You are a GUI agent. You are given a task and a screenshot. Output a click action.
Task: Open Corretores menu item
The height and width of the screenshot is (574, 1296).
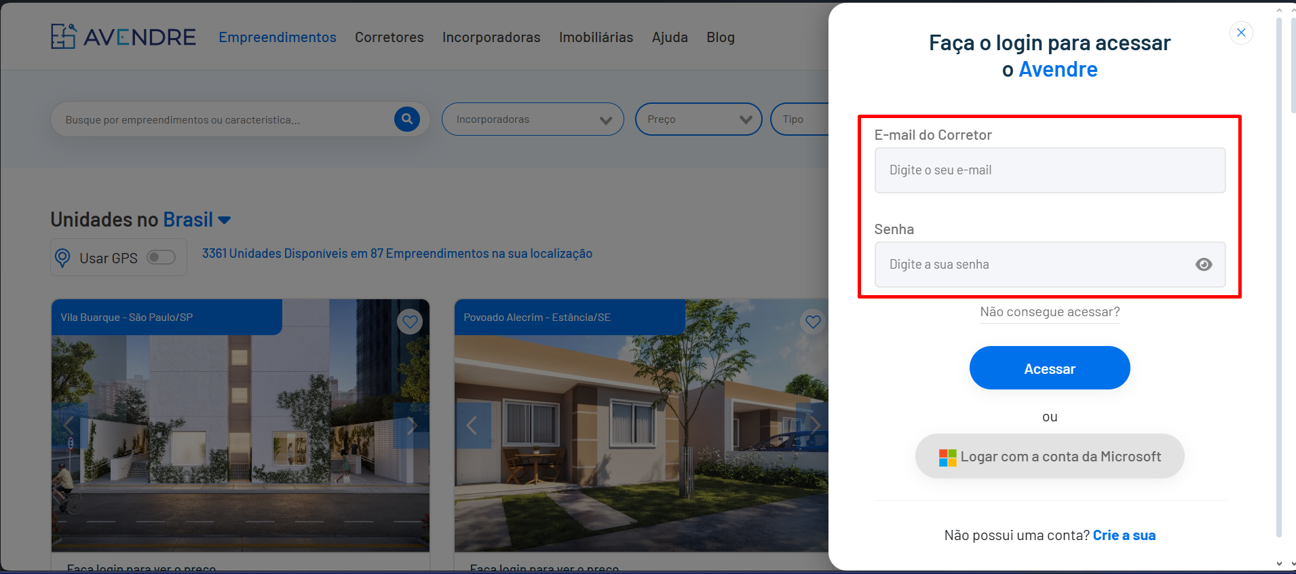pos(389,37)
